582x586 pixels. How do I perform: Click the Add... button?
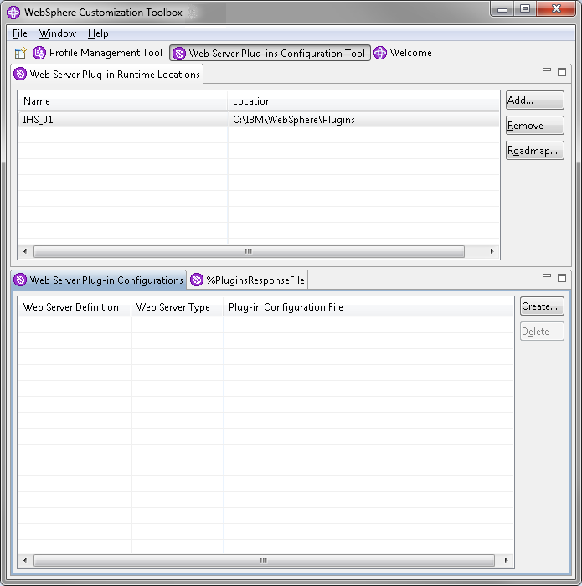[535, 100]
